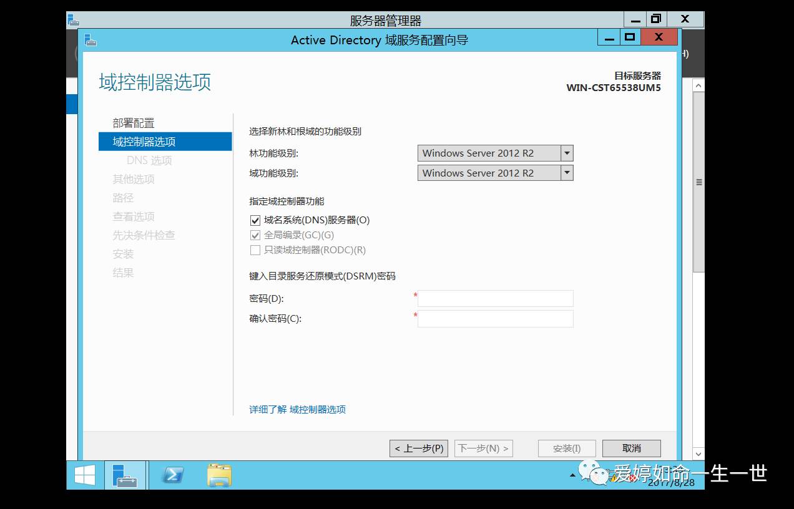
Task: Click the Server Manager window icon
Action: tap(73, 20)
